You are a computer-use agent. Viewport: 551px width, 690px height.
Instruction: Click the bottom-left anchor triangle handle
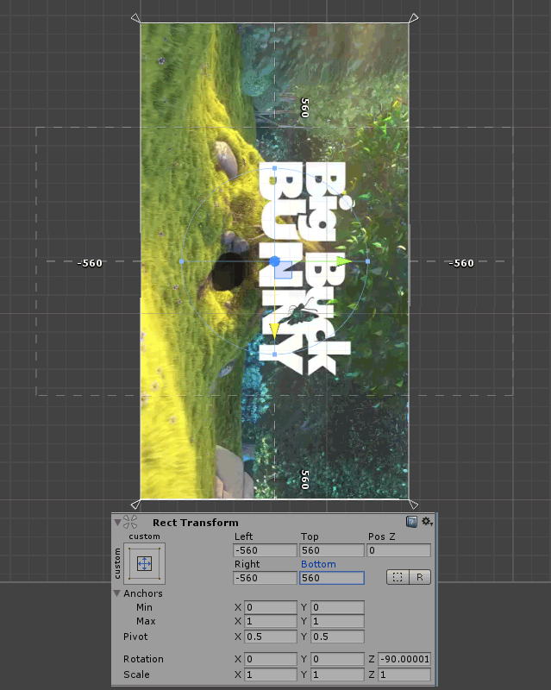[136, 504]
